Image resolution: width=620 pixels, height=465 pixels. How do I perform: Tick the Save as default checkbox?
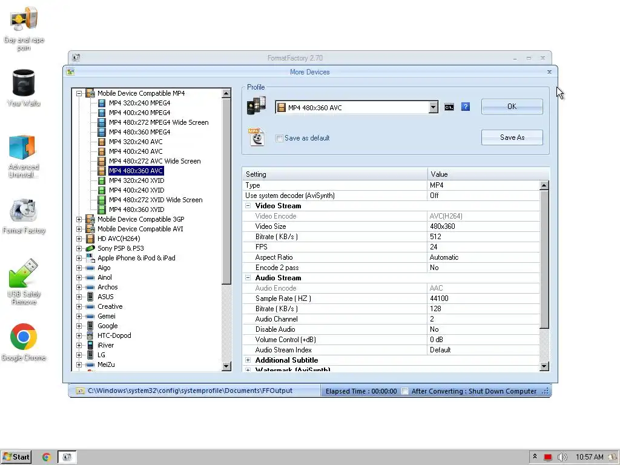click(x=279, y=138)
